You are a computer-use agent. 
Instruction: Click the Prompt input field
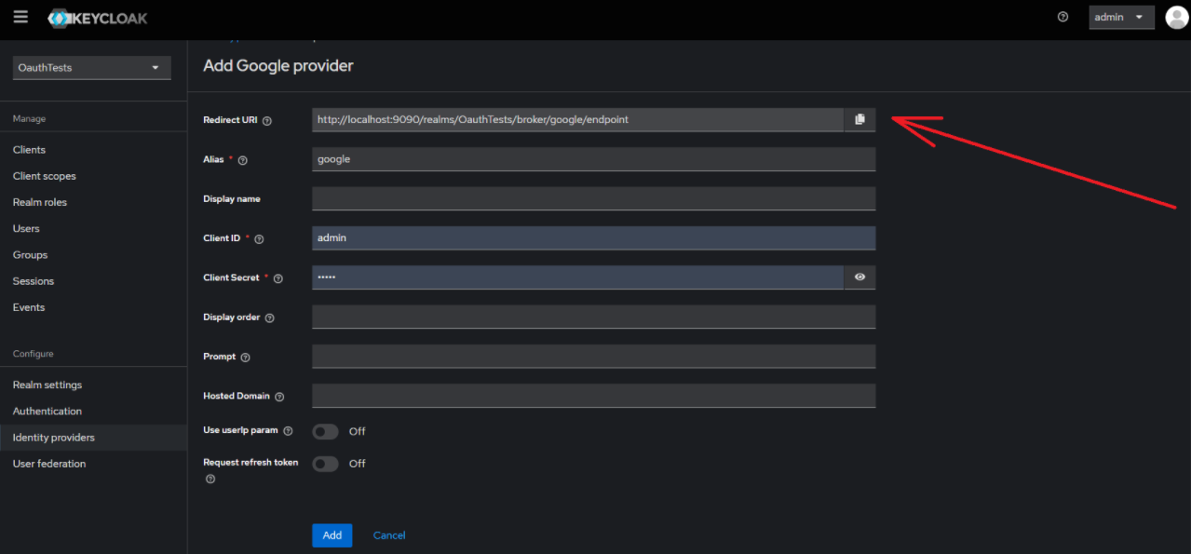point(594,357)
